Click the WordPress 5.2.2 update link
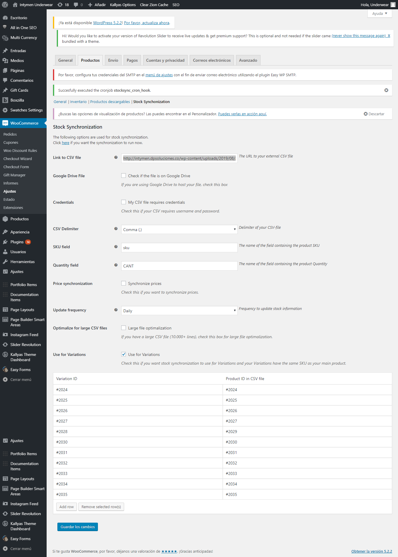This screenshot has width=398, height=557. 107,23
